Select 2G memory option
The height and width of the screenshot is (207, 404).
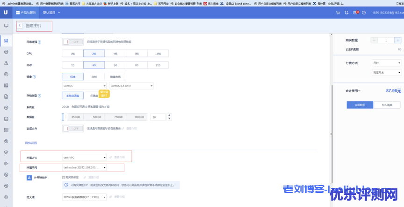pyautogui.click(x=72, y=65)
